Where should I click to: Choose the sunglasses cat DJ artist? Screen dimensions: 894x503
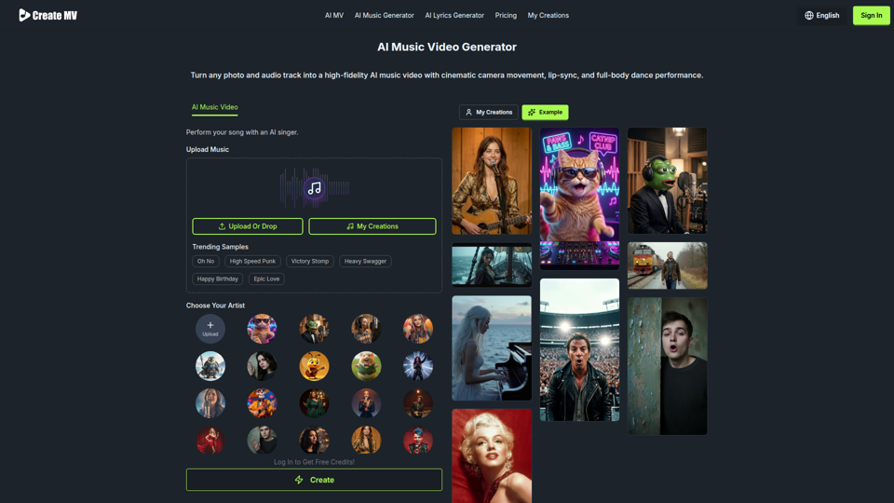pos(263,329)
